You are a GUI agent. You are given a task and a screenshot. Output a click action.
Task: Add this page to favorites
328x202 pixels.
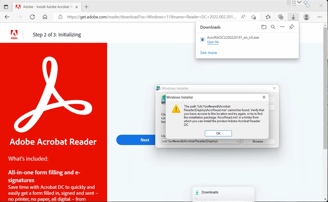[254, 17]
